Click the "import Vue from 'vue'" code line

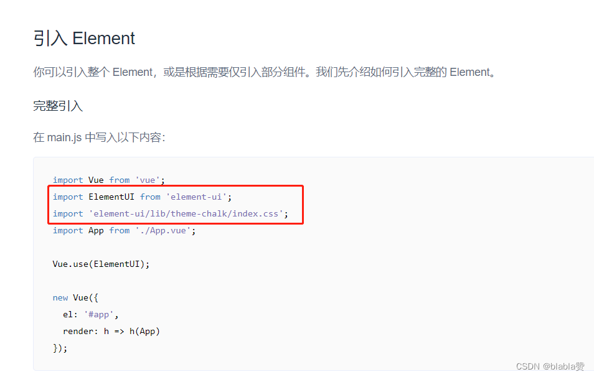pos(109,180)
